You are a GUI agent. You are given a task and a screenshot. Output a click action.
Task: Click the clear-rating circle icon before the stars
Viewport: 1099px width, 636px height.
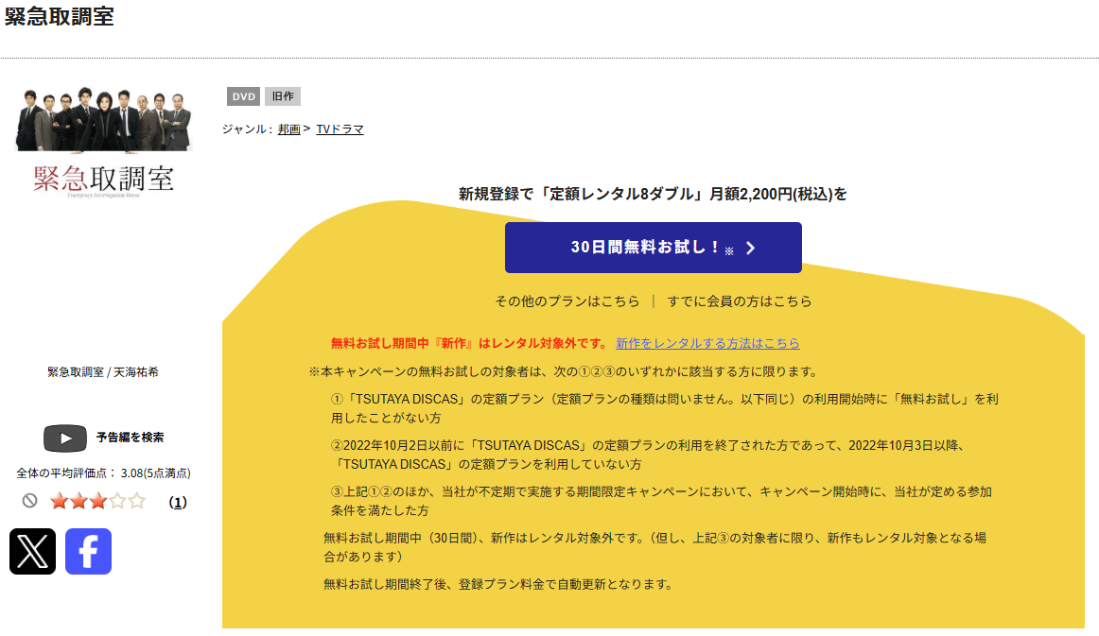click(29, 501)
